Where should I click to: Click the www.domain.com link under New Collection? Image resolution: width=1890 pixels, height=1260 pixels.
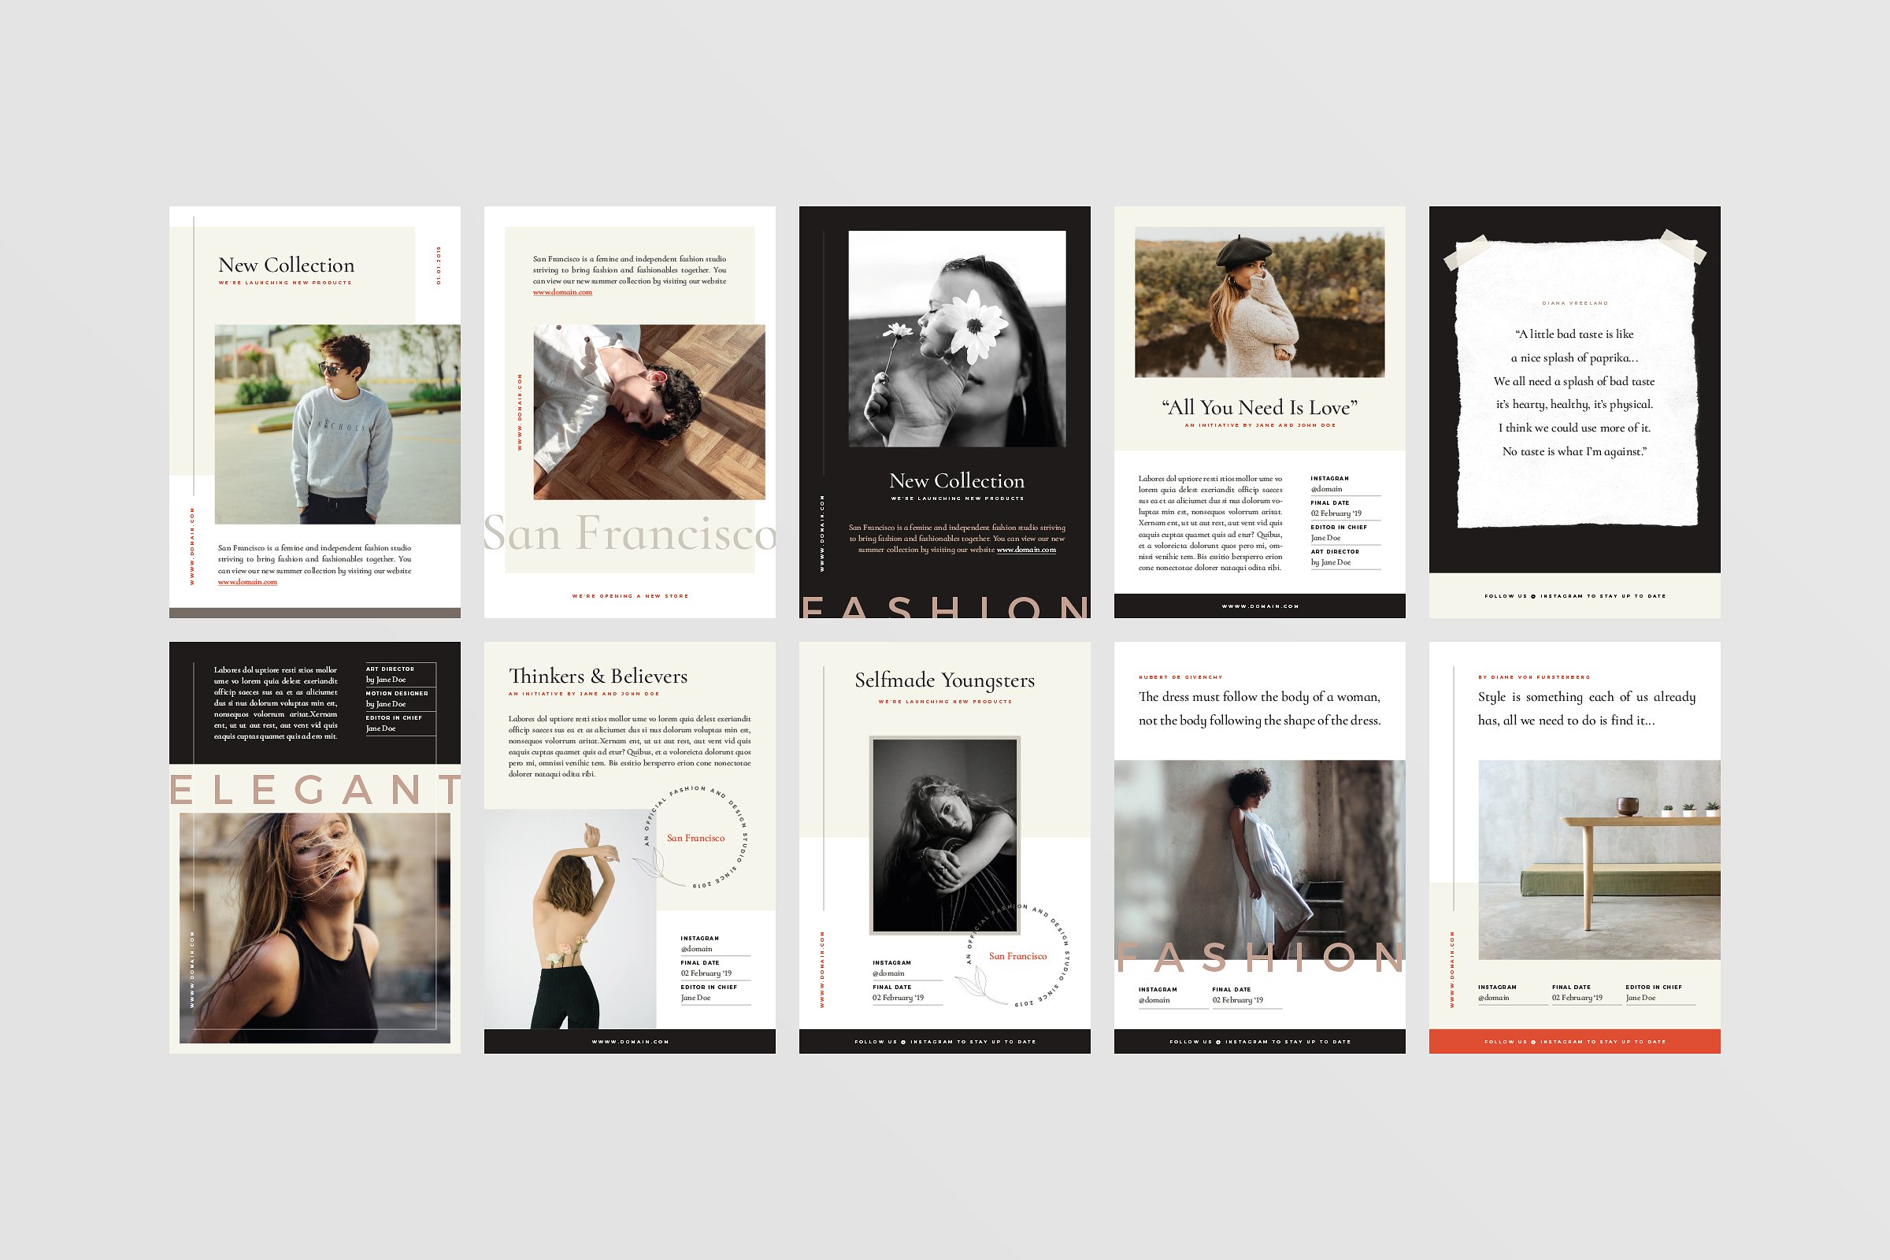(x=247, y=582)
